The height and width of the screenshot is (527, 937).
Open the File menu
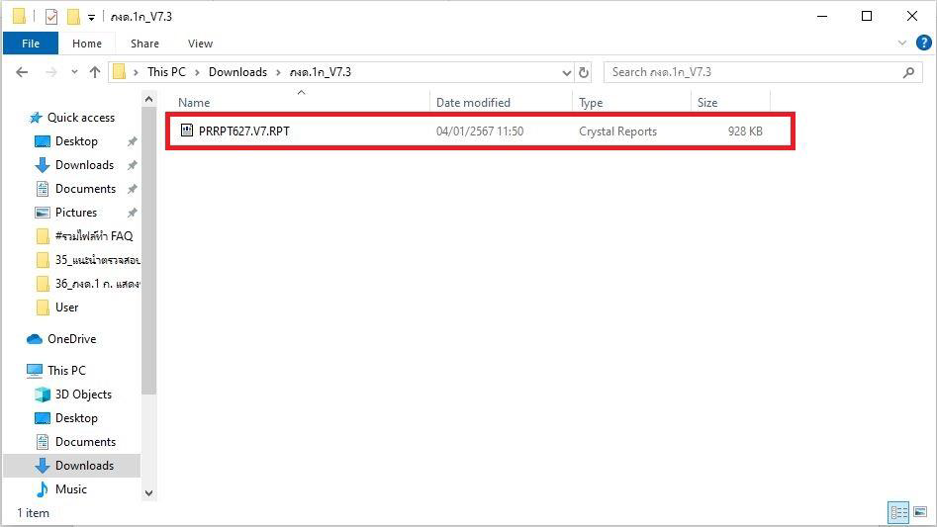click(31, 44)
